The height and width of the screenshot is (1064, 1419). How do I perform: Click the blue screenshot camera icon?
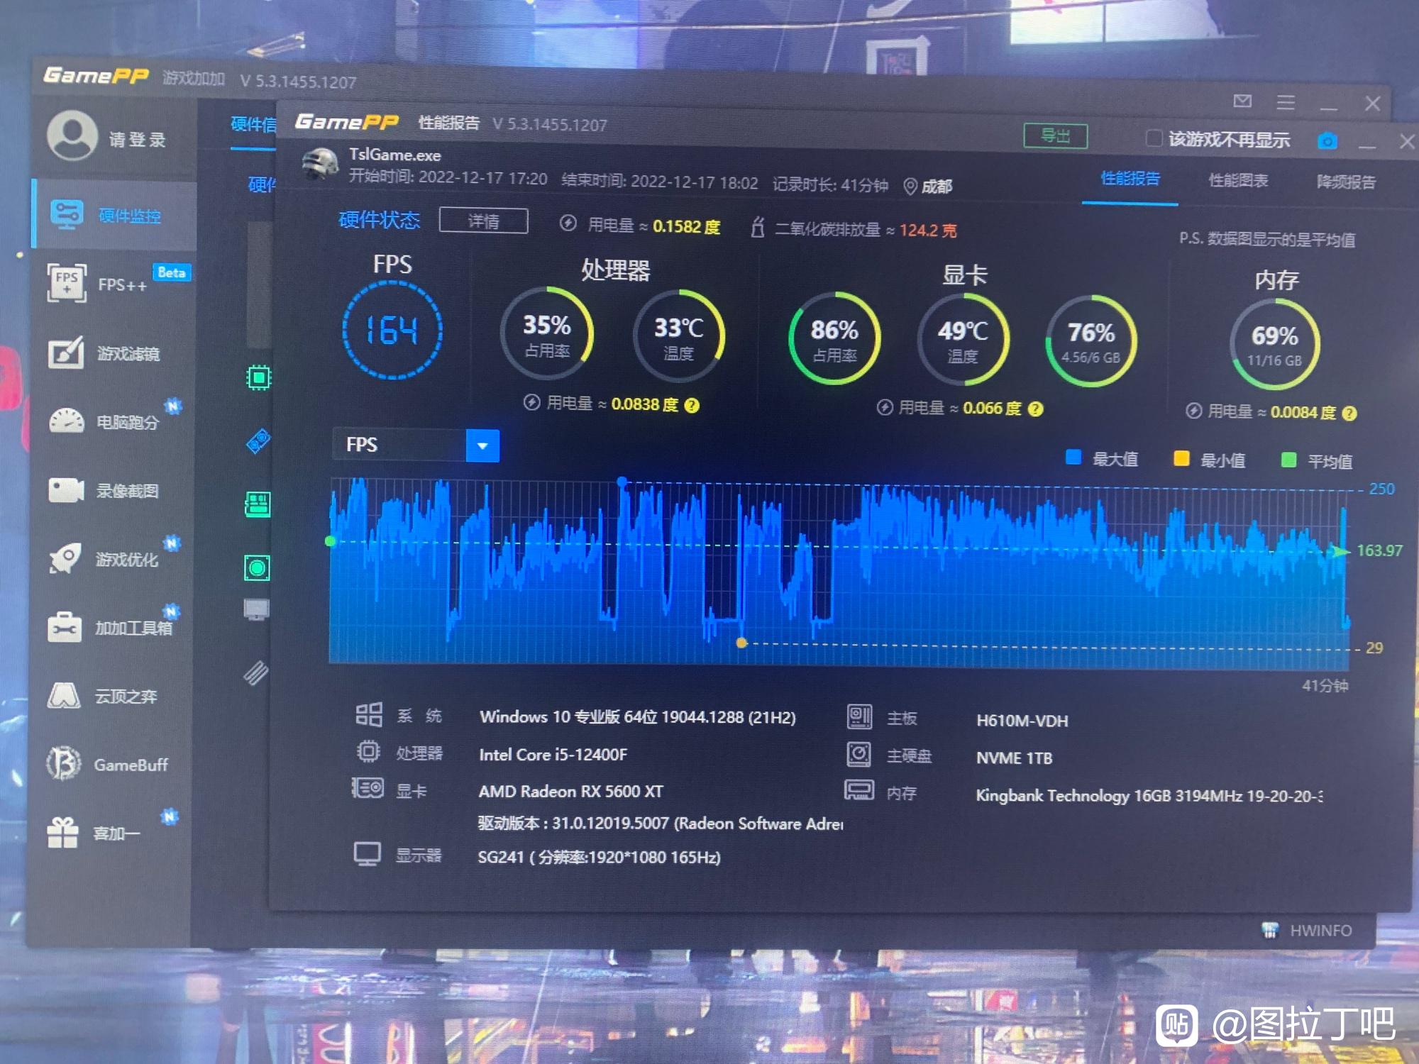pos(1327,141)
